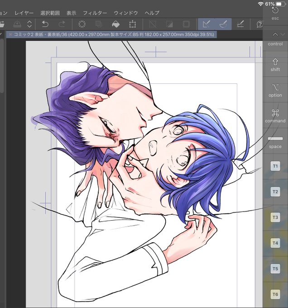The height and width of the screenshot is (308, 288).
Task: Select the コミック2 表紙・裏表紙/36 canvas tab
Action: [111, 34]
